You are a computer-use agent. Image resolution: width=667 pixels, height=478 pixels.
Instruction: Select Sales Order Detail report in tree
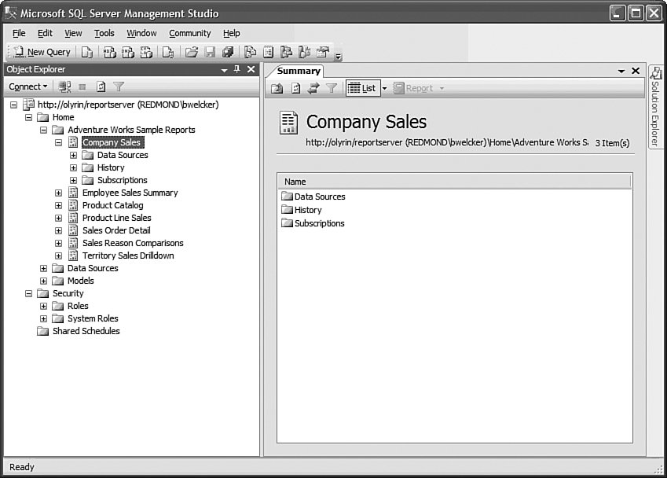[x=116, y=230]
